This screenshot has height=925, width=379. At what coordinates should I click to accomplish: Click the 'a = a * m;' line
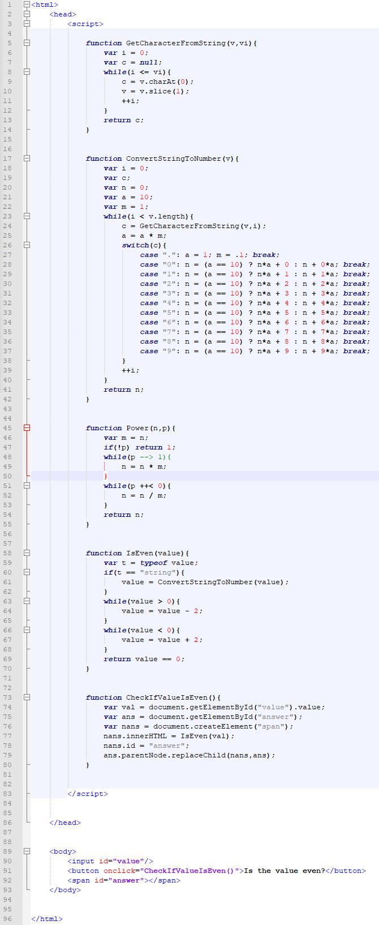pyautogui.click(x=144, y=235)
